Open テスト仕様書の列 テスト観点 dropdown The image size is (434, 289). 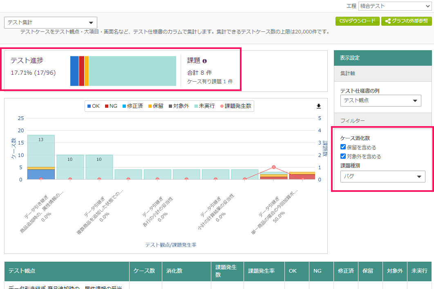point(380,100)
